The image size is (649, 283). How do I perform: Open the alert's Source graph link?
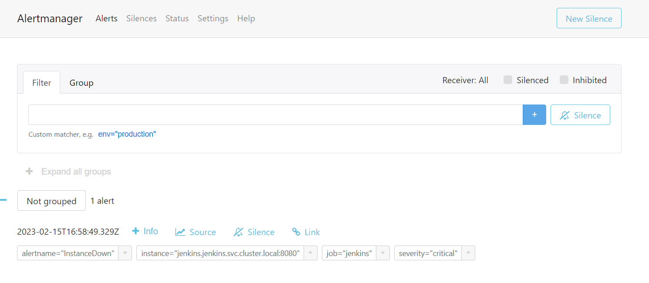[x=196, y=232]
